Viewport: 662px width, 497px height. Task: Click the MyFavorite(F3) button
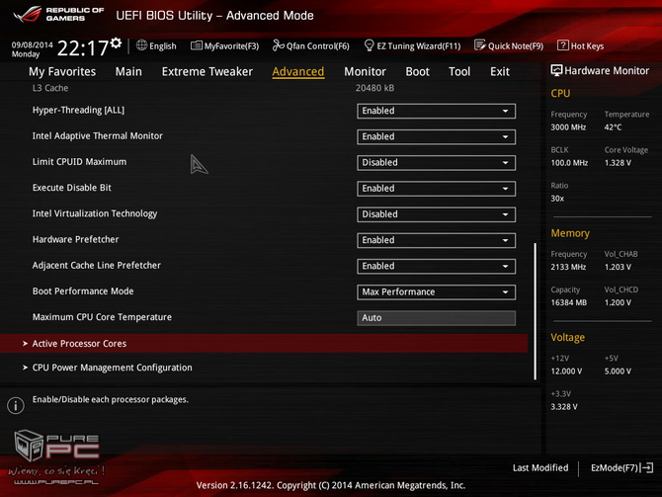click(x=224, y=45)
